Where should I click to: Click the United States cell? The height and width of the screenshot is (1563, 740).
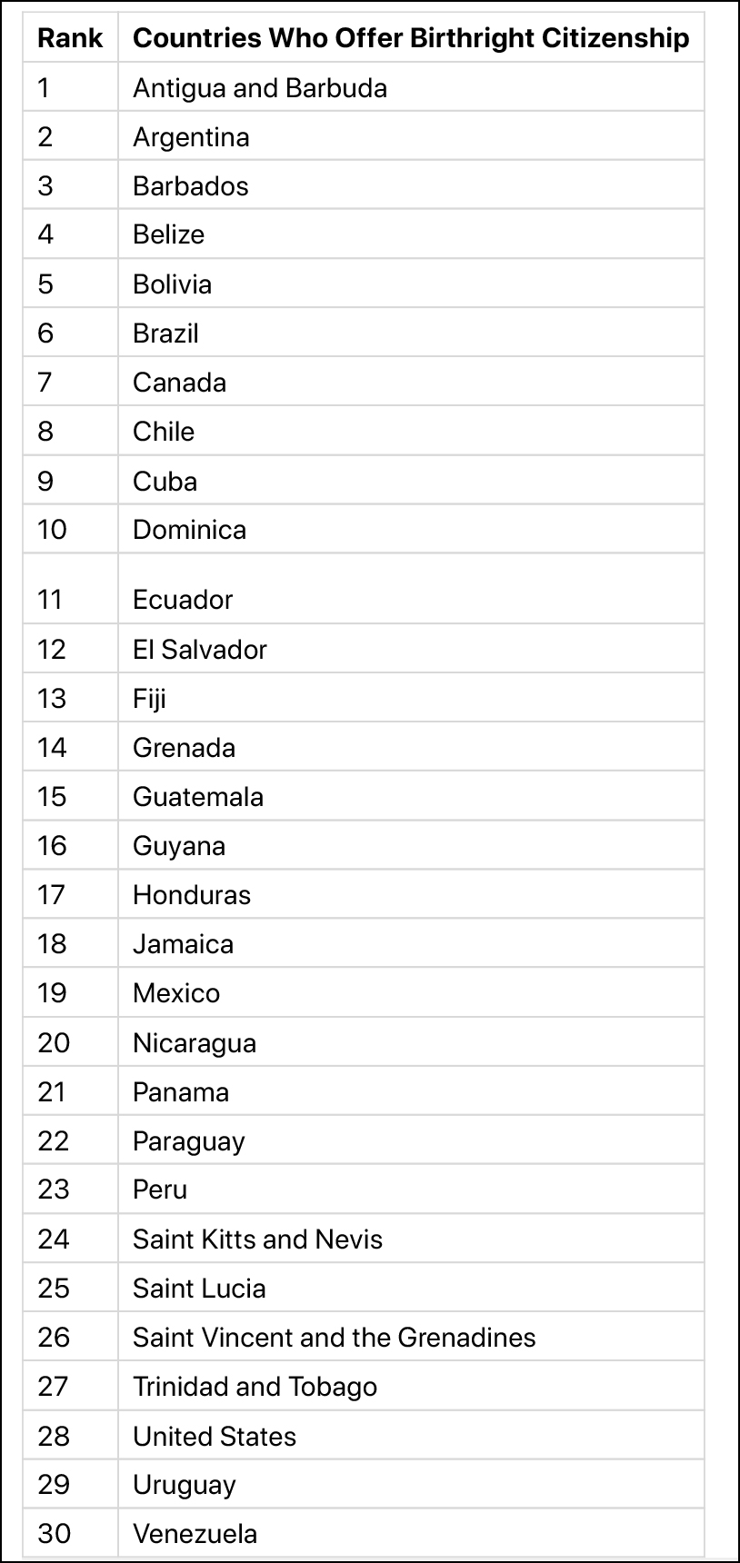pyautogui.click(x=411, y=1436)
